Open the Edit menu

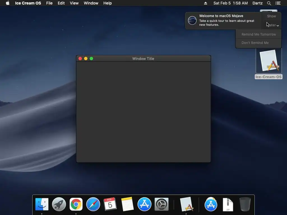pos(61,3)
